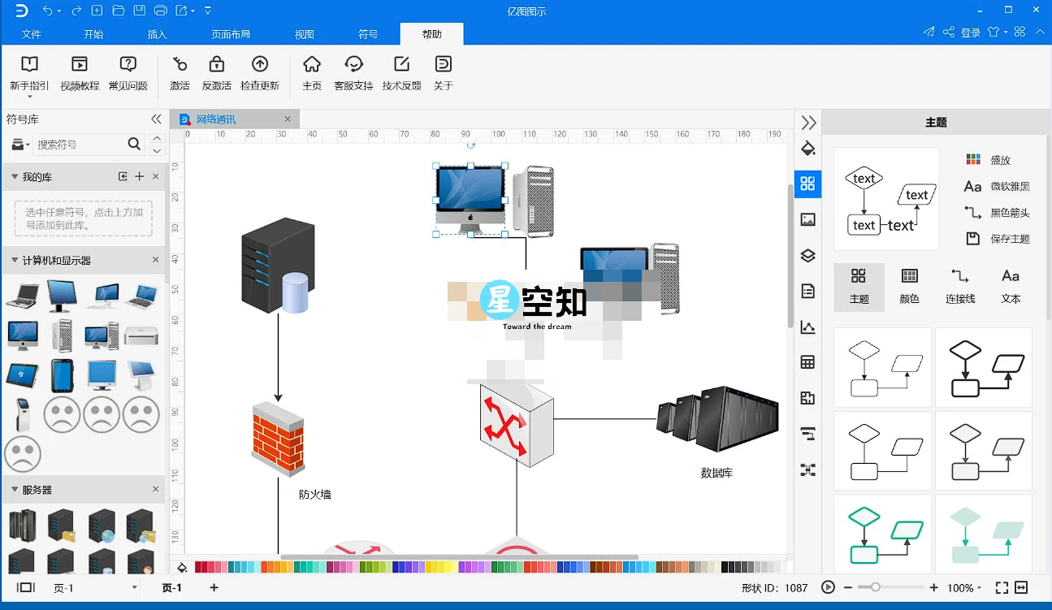Click the 客服支持 icon
Screen dimensions: 1052x610
(x=353, y=73)
